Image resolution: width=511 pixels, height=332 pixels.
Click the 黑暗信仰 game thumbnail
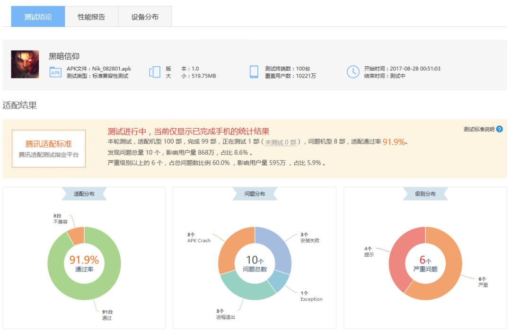click(x=25, y=64)
